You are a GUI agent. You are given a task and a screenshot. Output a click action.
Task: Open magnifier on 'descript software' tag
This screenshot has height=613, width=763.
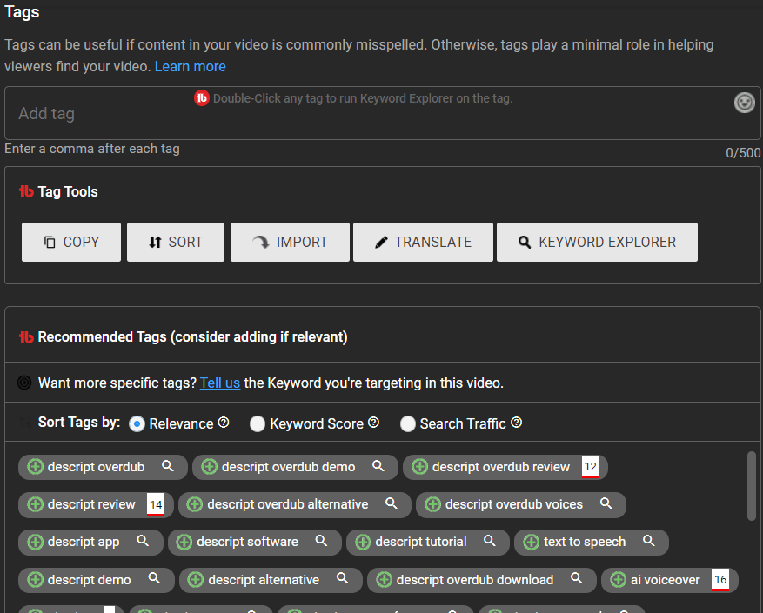(x=321, y=541)
